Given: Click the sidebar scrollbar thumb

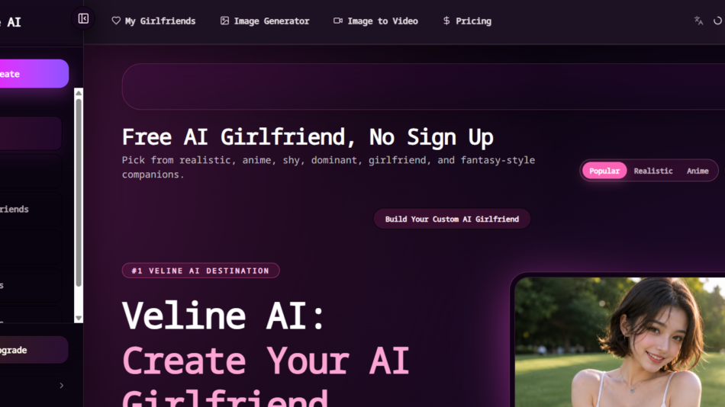Looking at the screenshot, I should (x=79, y=193).
